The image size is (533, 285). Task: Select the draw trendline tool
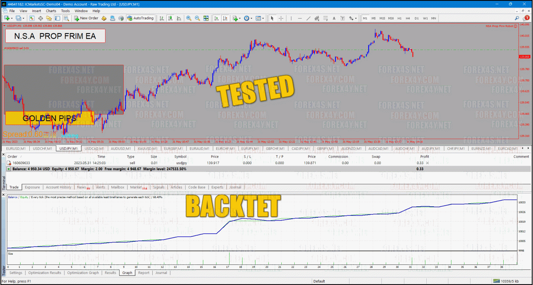tap(308, 18)
